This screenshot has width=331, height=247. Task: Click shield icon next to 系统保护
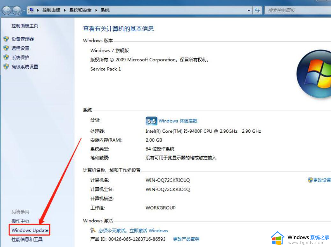point(6,57)
